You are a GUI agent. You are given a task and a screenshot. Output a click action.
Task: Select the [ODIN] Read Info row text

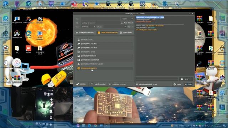point(87,40)
